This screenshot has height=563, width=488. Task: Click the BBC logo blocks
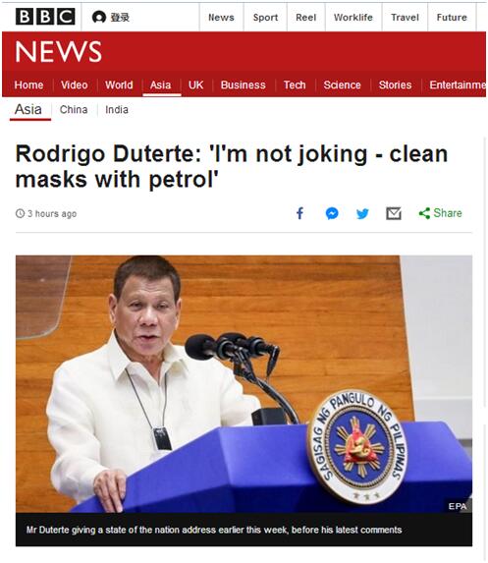click(x=45, y=17)
